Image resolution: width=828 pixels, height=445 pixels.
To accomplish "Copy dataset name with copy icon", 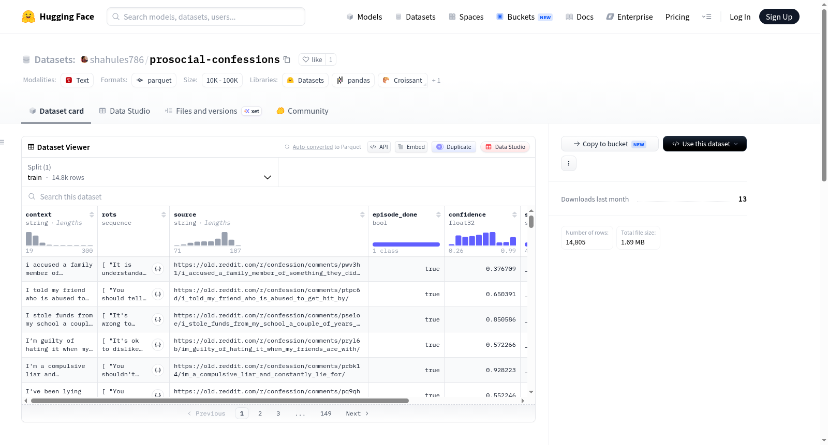I will (287, 59).
